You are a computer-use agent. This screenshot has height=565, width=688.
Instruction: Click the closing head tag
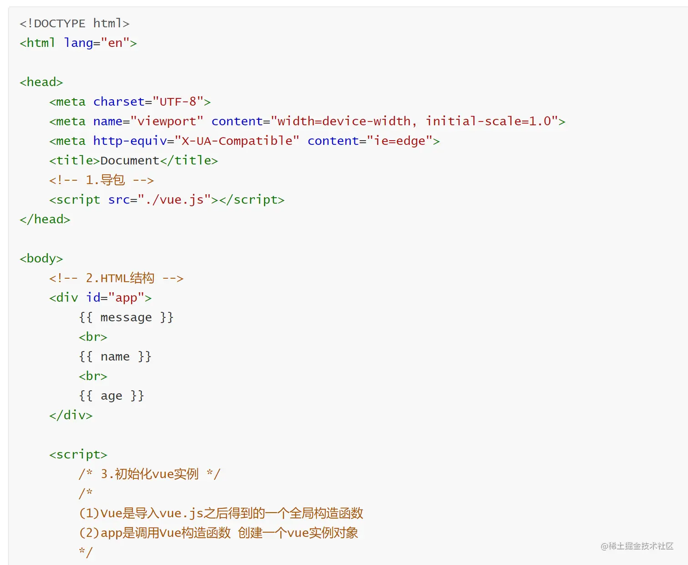[x=45, y=219]
